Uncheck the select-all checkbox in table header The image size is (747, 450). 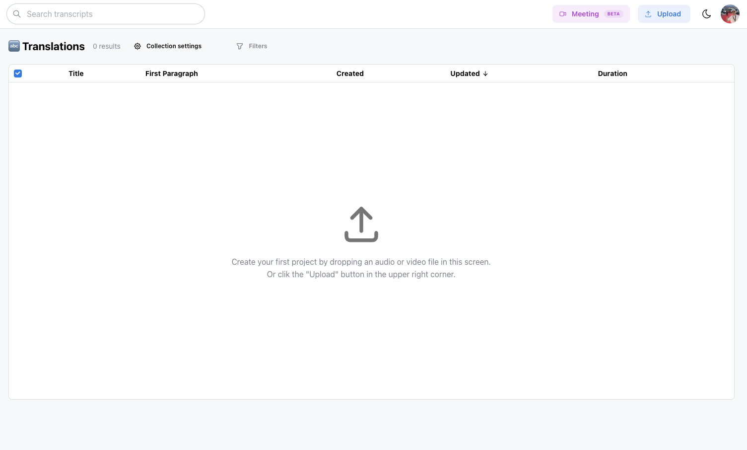(x=18, y=74)
